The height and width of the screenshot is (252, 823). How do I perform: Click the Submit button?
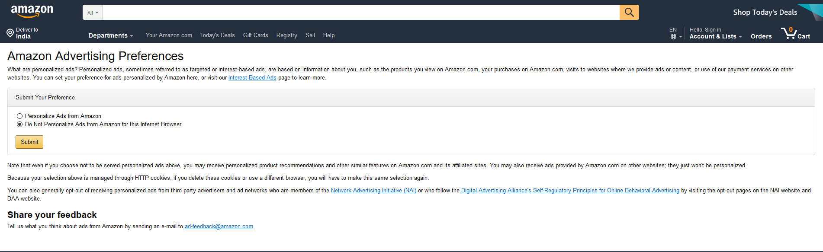click(29, 142)
